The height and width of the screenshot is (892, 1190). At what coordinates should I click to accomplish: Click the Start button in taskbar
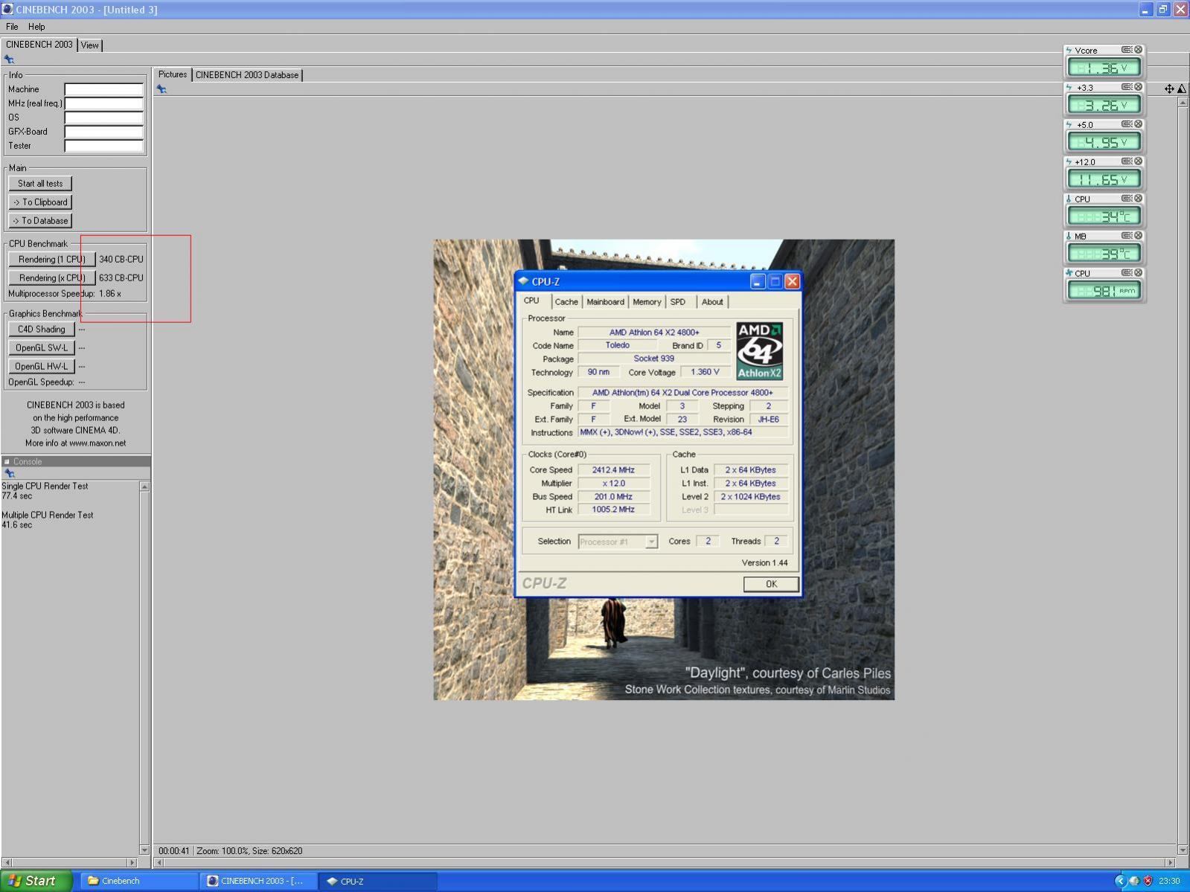(36, 881)
